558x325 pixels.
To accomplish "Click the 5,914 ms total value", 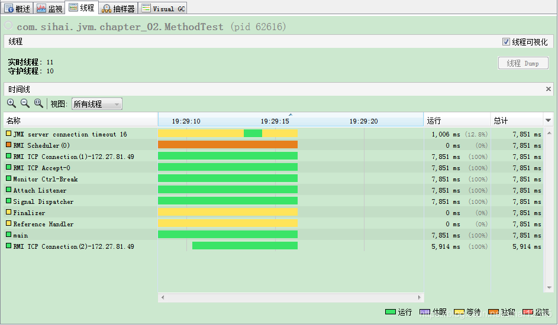I will click(527, 246).
